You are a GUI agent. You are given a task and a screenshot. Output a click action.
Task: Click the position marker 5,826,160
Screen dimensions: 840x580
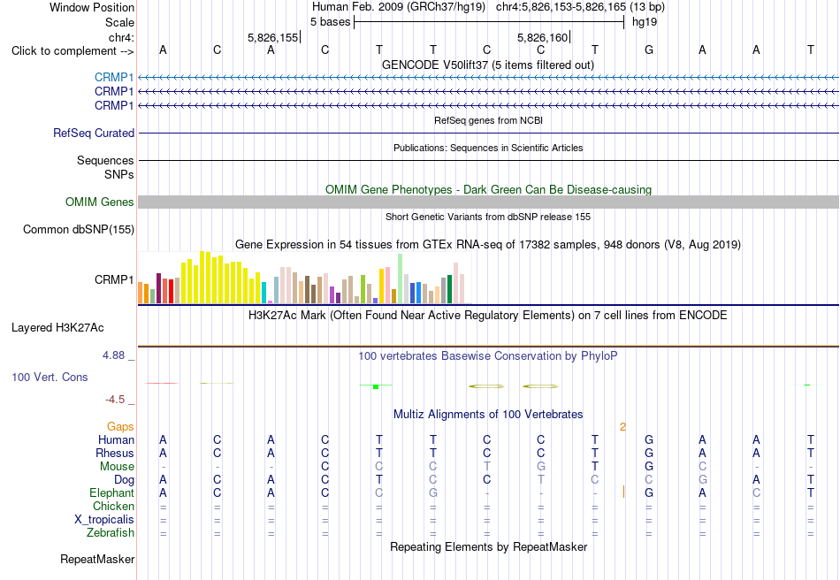tap(542, 37)
